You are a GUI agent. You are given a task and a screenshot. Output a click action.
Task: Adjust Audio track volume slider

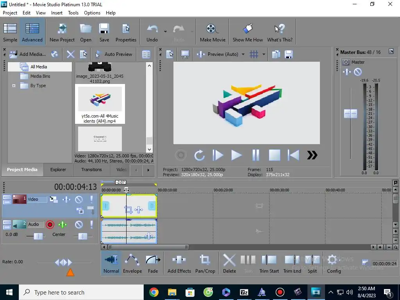[x=38, y=236]
